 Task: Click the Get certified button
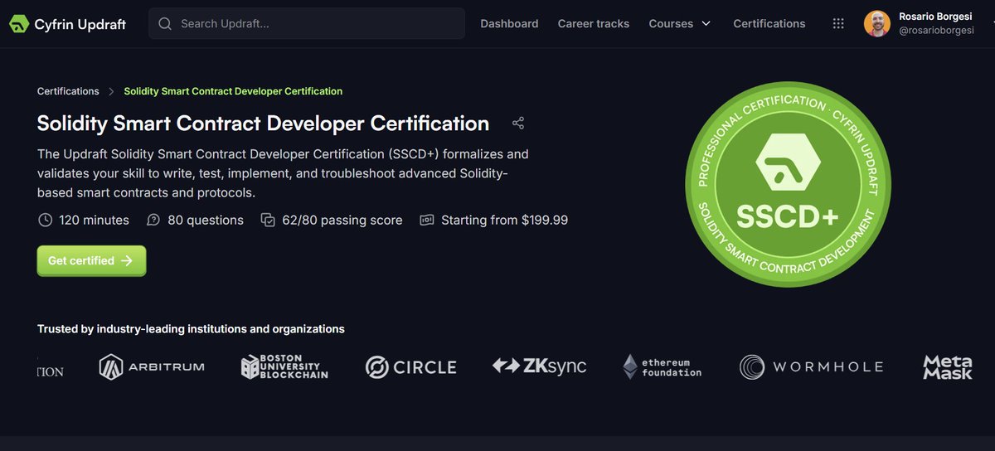point(91,260)
